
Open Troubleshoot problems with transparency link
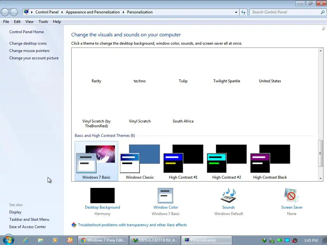click(x=132, y=225)
